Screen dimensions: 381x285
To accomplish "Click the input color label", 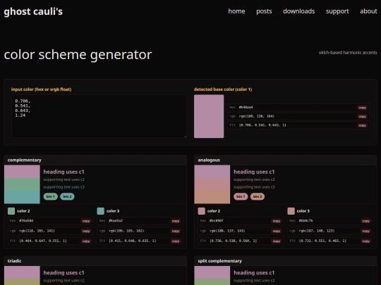I will (x=41, y=89).
